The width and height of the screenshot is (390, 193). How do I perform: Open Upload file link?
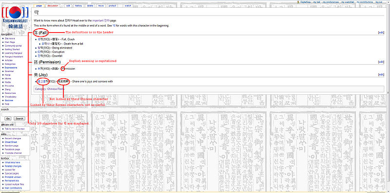pyautogui.click(x=10, y=170)
